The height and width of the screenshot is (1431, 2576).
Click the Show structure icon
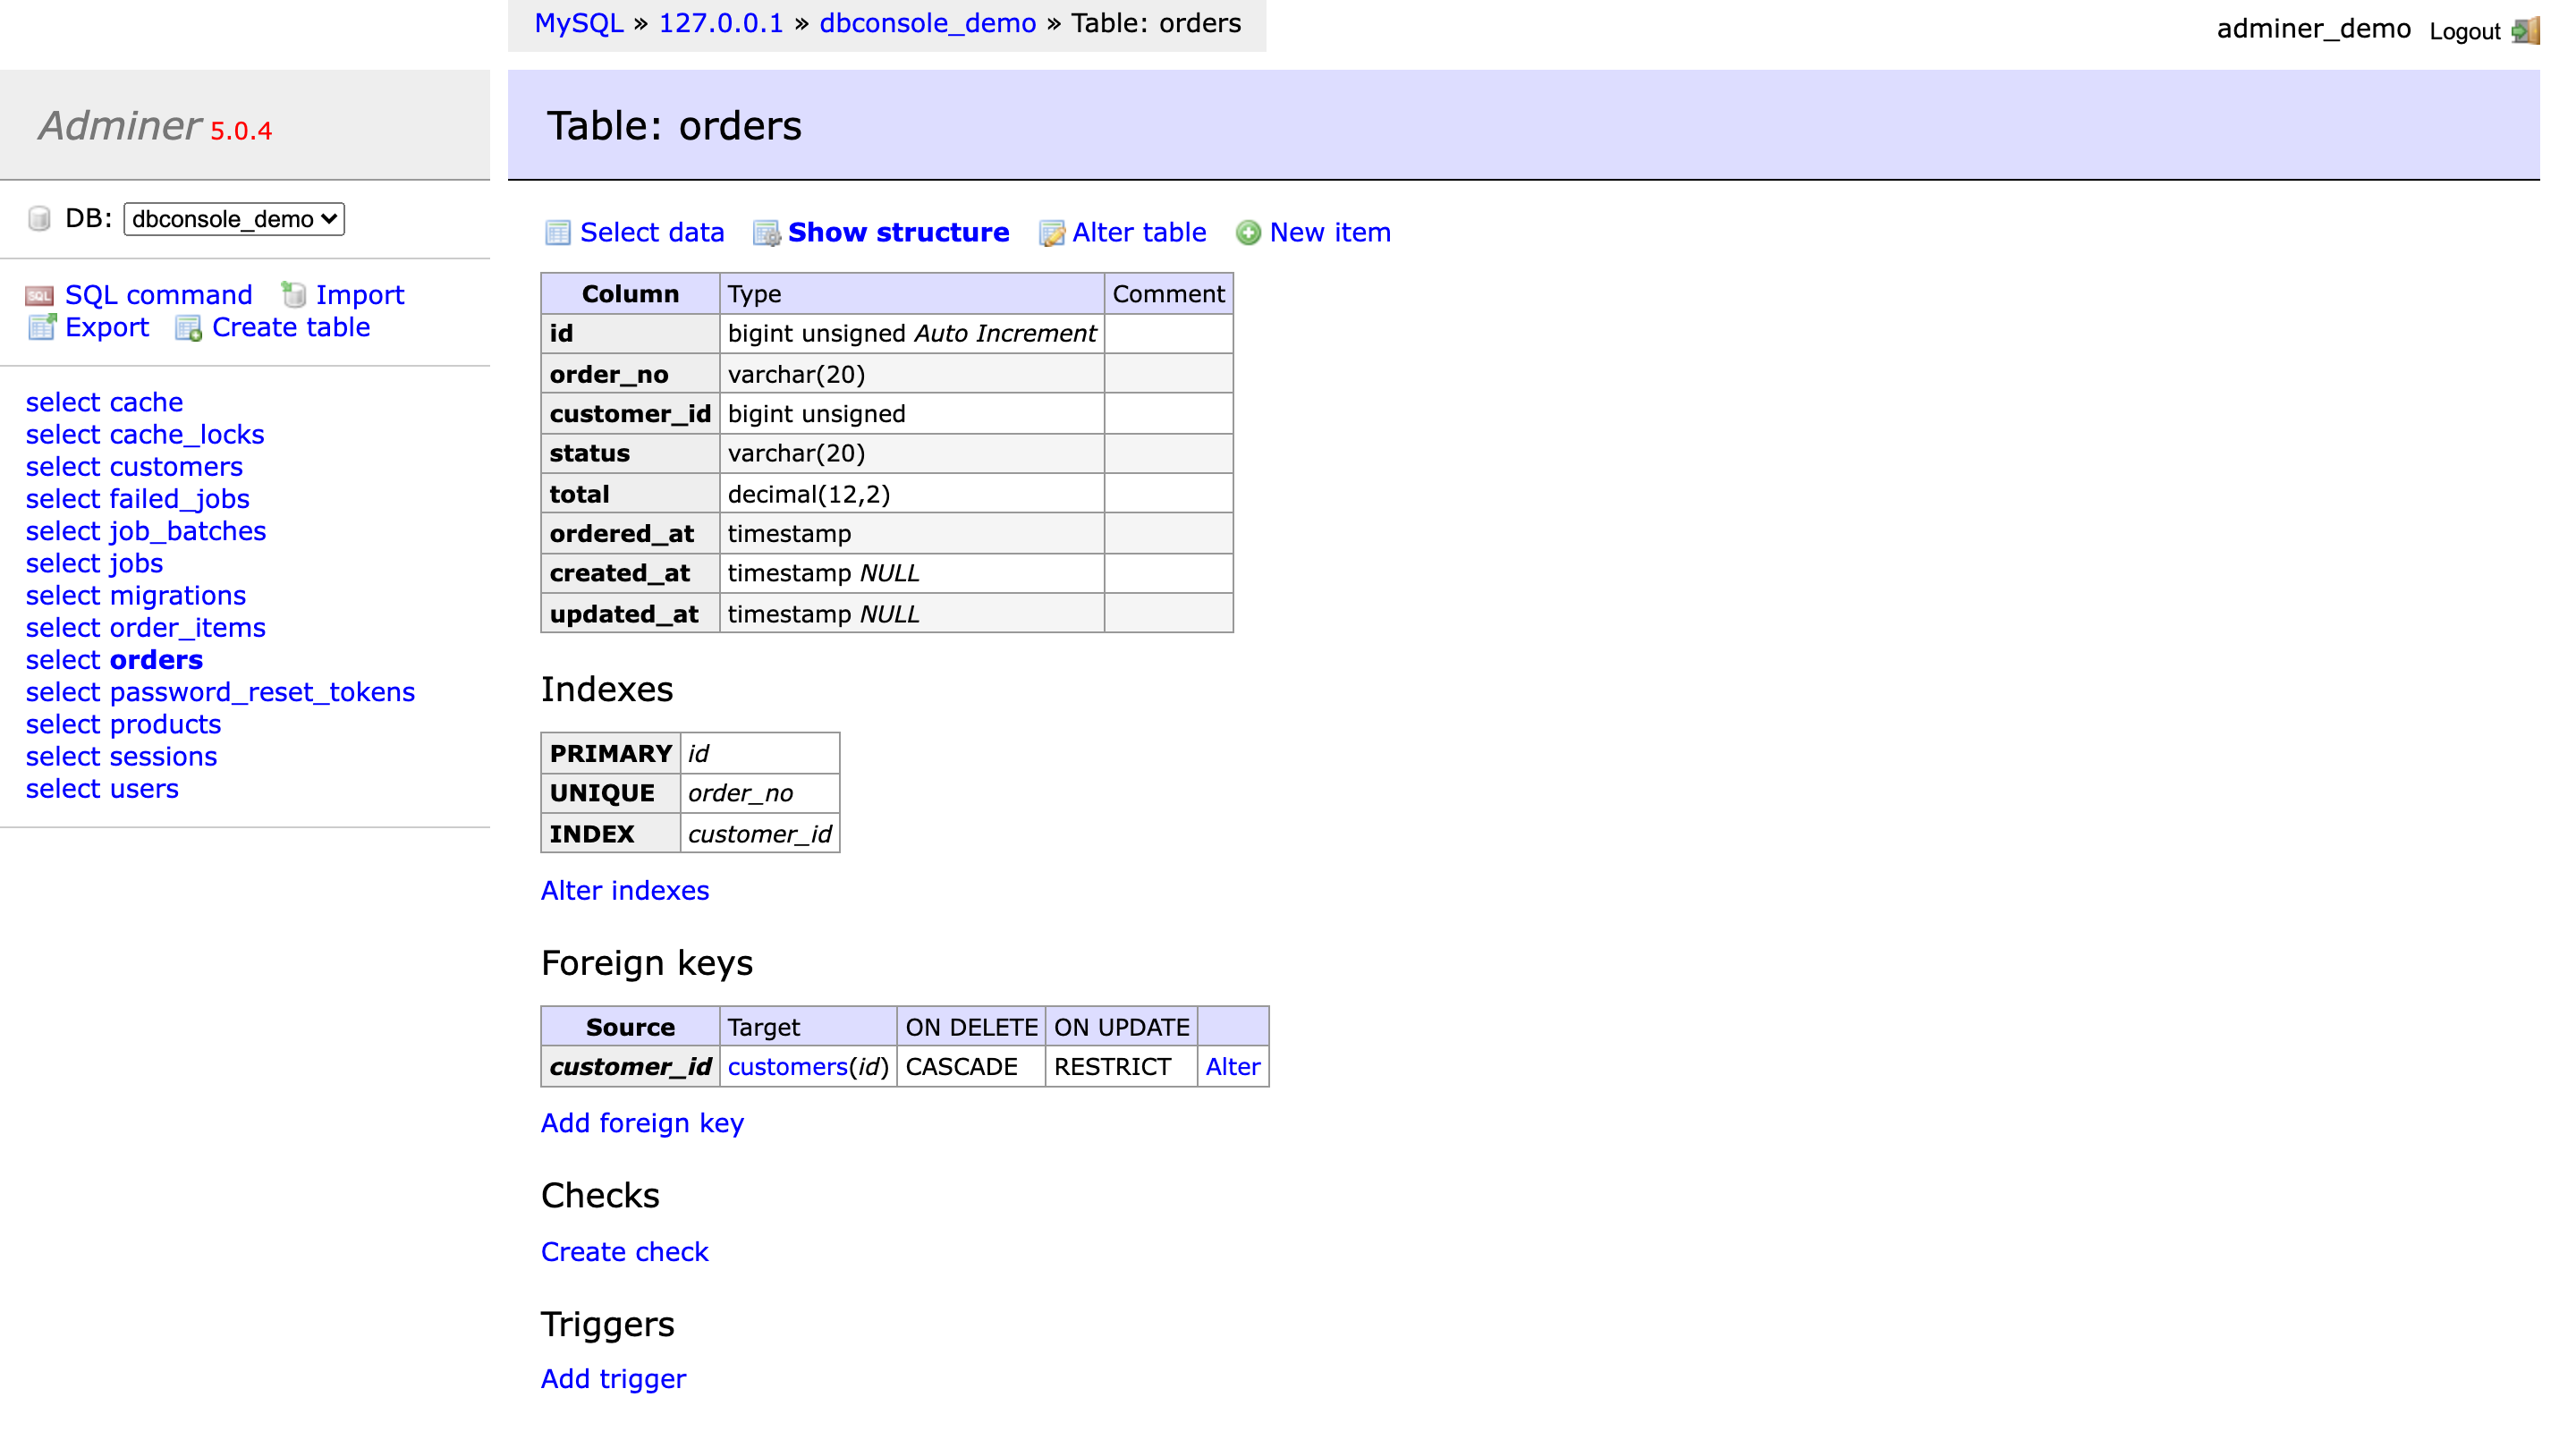(766, 233)
